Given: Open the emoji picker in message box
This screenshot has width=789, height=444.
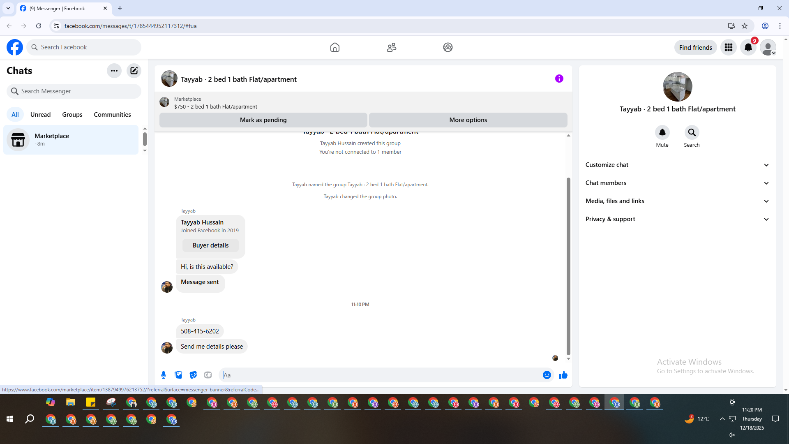Looking at the screenshot, I should click(547, 375).
